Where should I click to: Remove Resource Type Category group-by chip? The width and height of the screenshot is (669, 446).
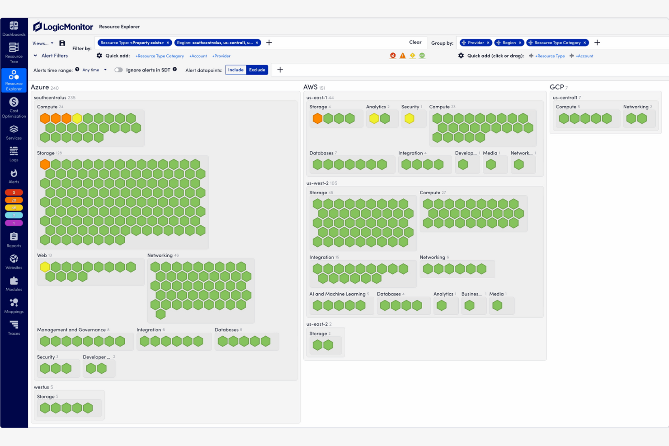(x=584, y=42)
